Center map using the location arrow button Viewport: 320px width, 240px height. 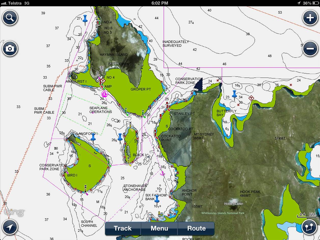pos(10,227)
